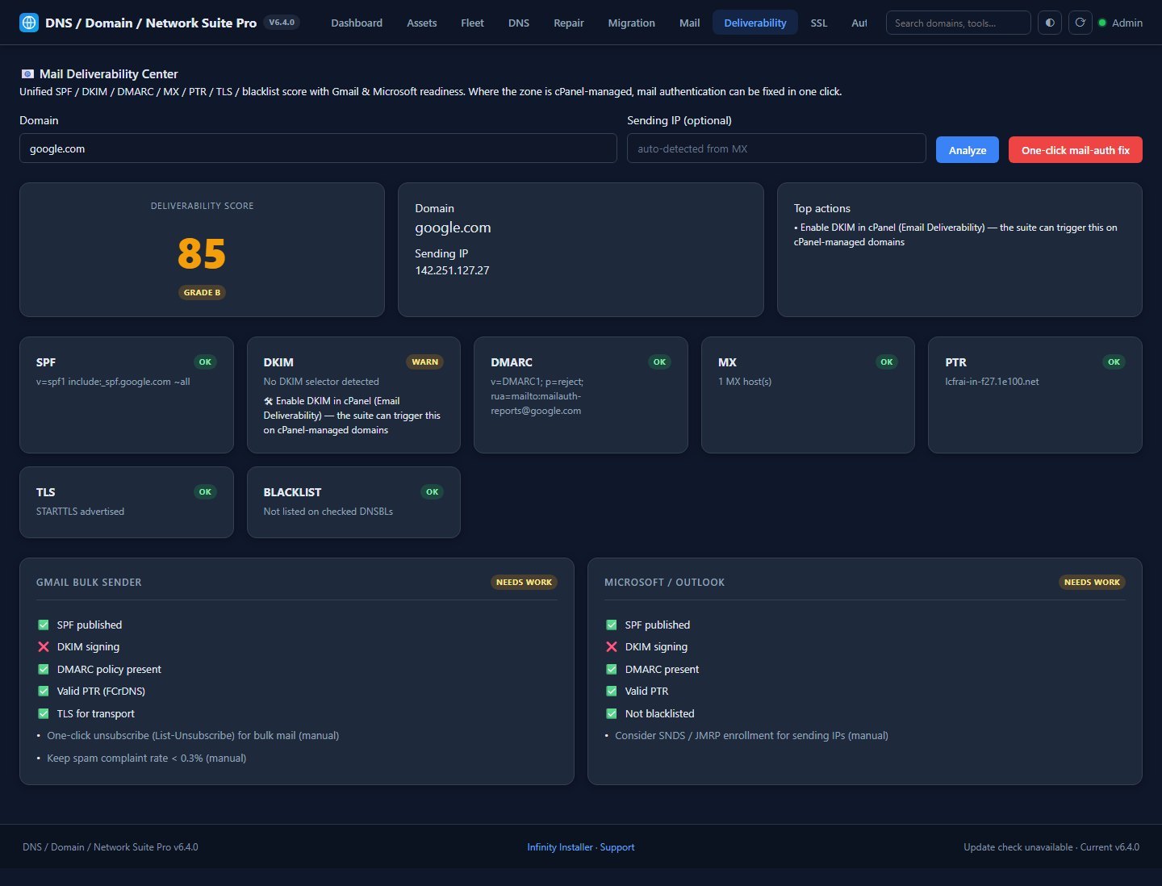Click the Sending IP optional input field
This screenshot has width=1162, height=886.
(776, 148)
